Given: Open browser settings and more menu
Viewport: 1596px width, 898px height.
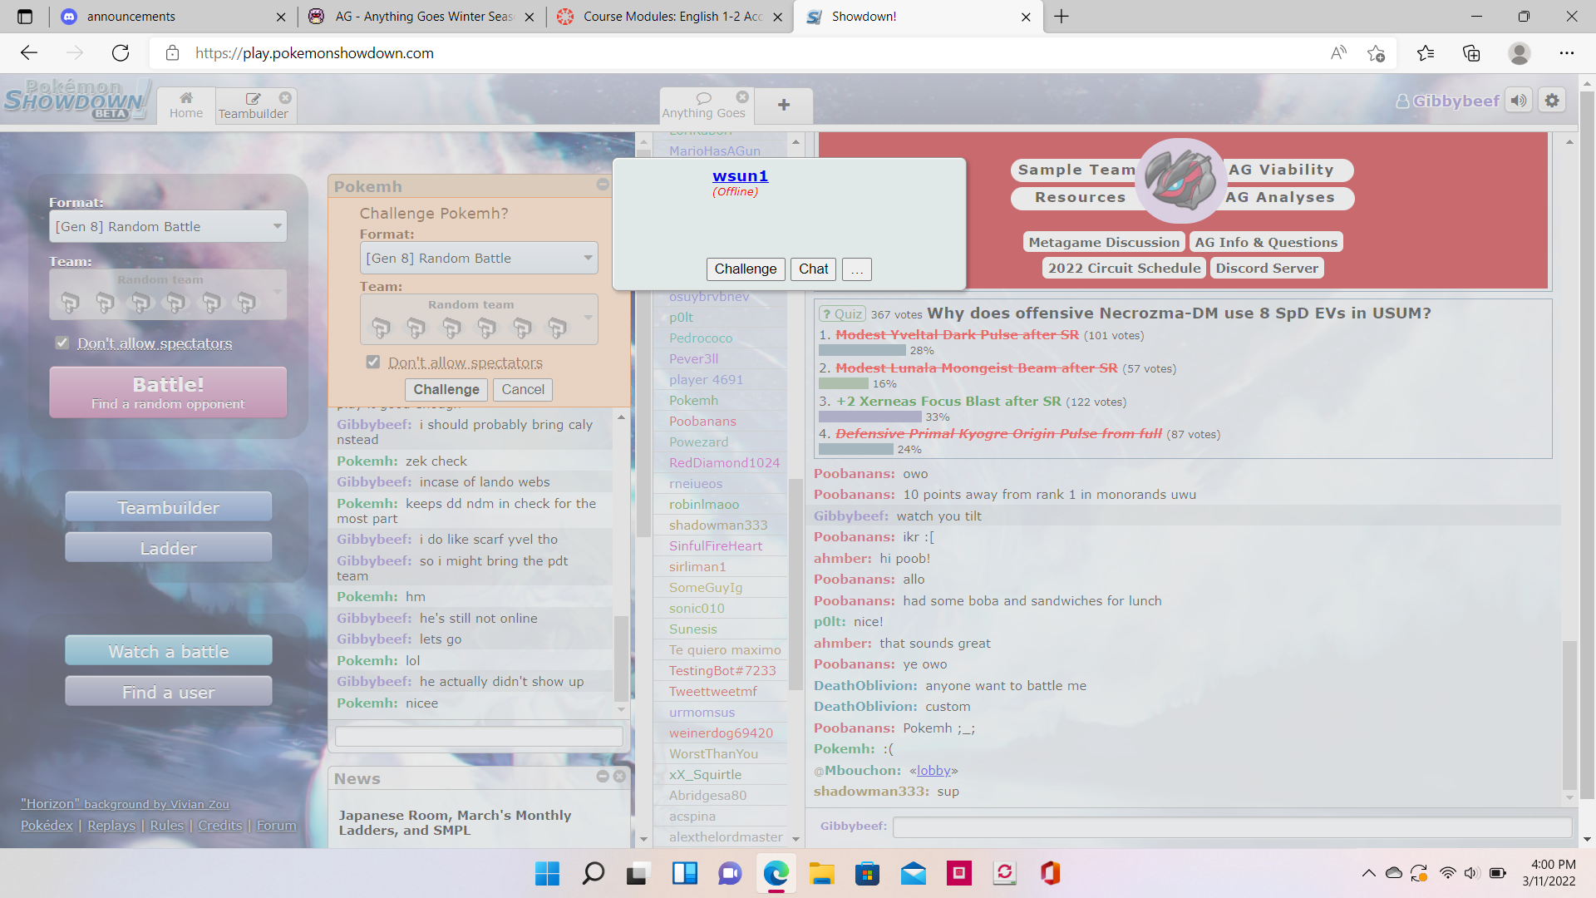Looking at the screenshot, I should pyautogui.click(x=1567, y=53).
